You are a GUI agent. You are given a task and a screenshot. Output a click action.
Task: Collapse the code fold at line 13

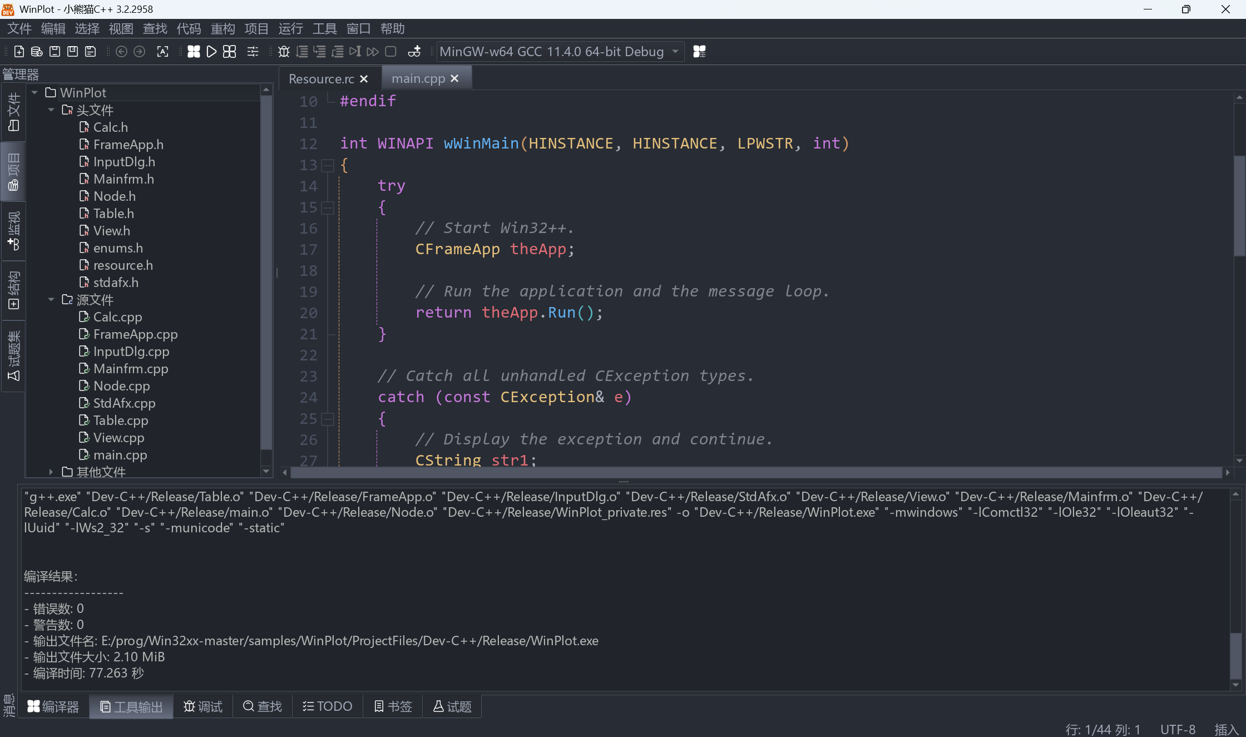point(328,165)
